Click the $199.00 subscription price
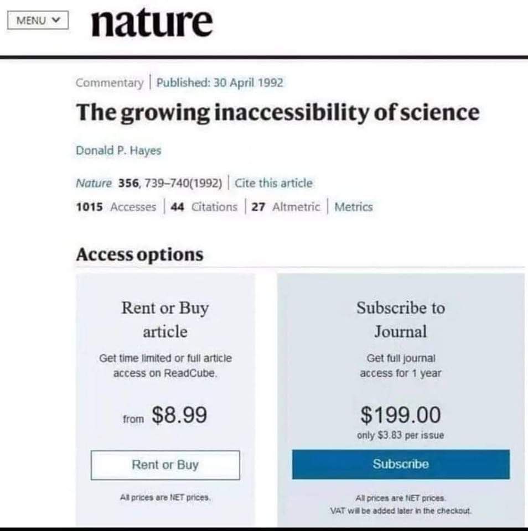 point(401,414)
